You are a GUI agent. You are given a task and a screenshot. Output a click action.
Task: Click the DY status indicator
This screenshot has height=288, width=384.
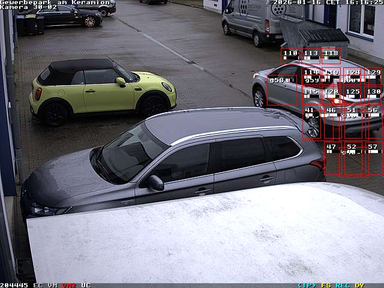(359, 285)
